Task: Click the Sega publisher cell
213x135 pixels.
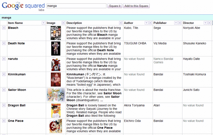Action: 157,28
